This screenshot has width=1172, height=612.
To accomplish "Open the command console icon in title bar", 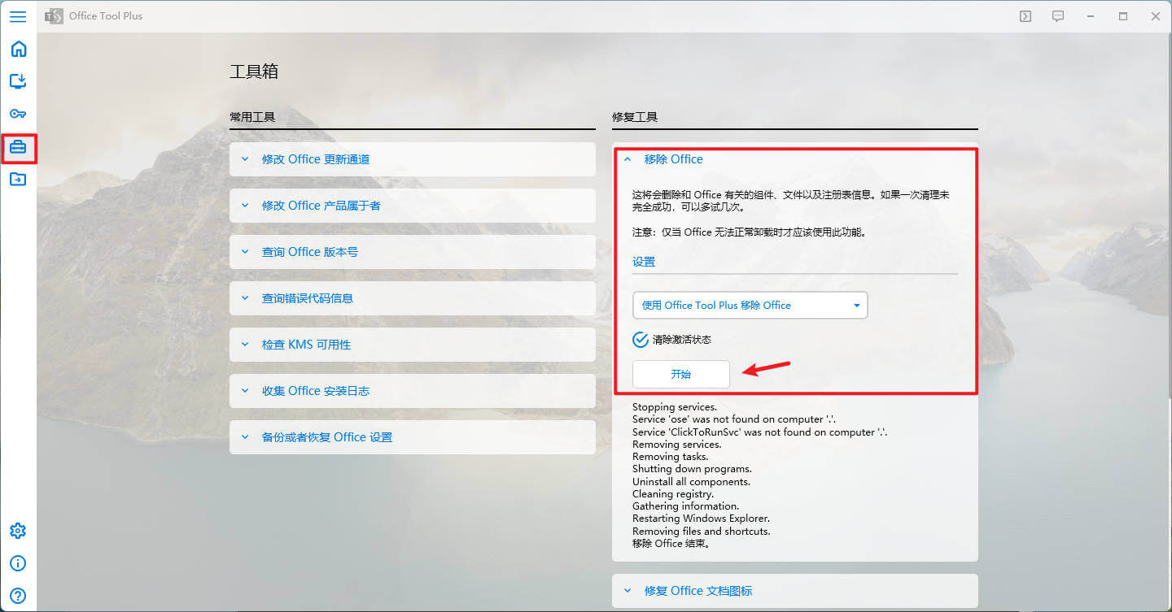I will pyautogui.click(x=1025, y=16).
